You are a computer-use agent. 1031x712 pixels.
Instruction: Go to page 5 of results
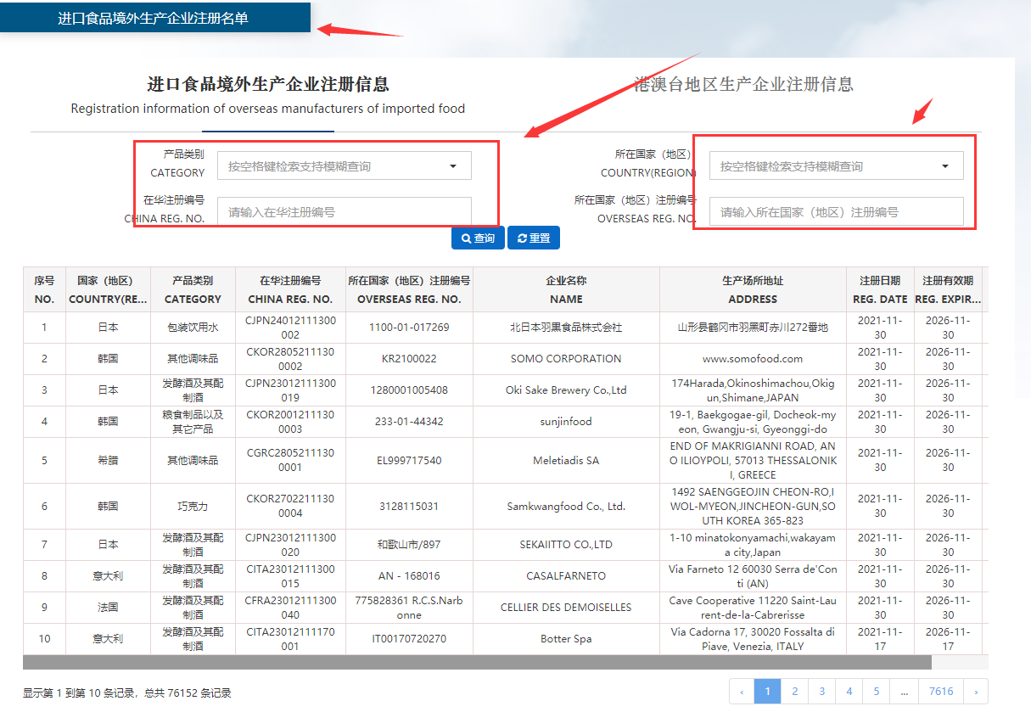(876, 692)
